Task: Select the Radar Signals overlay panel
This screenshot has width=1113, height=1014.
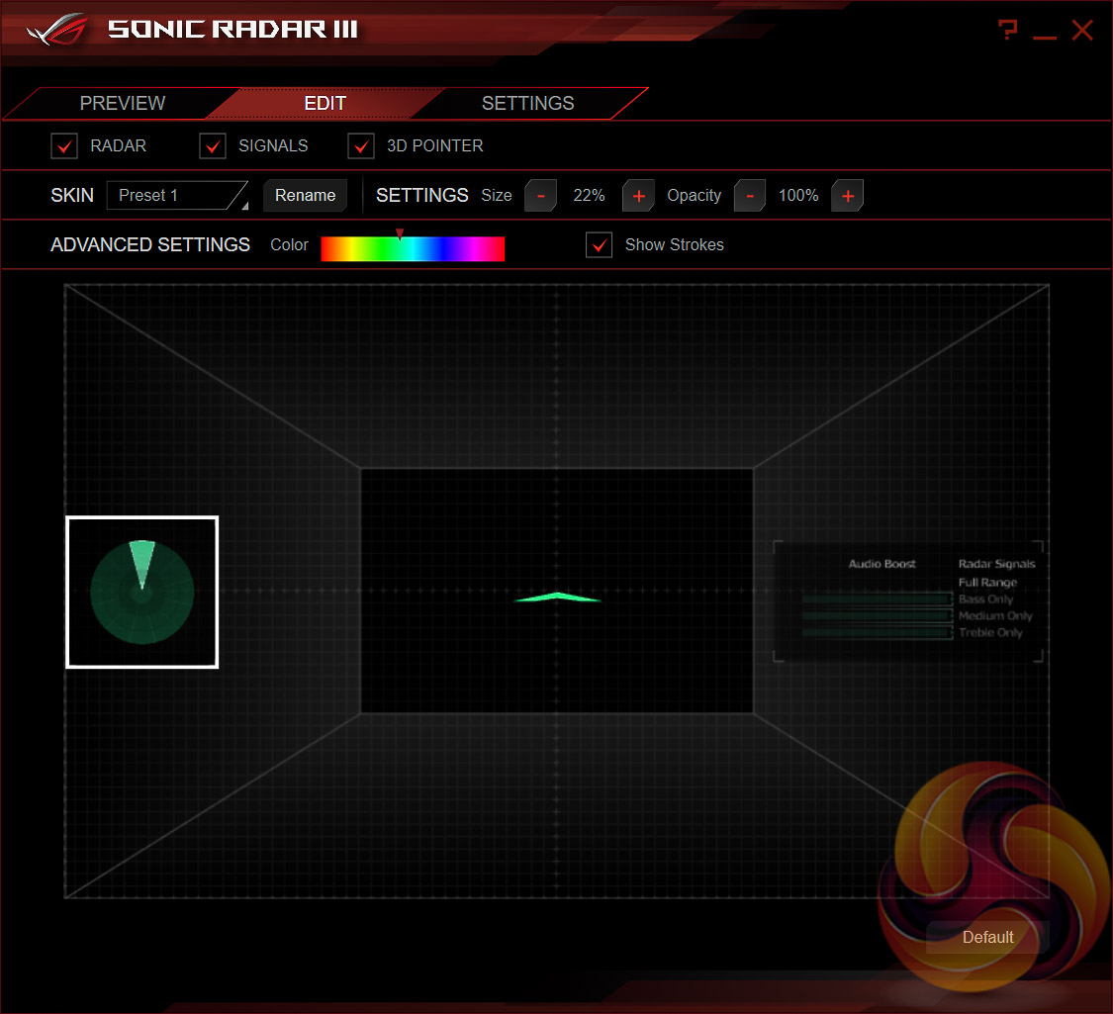Action: pyautogui.click(x=908, y=601)
